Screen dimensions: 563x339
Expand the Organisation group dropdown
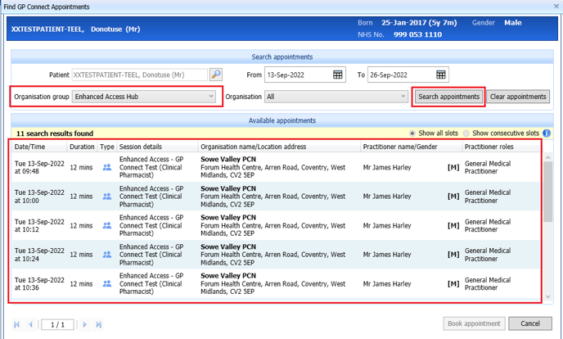point(211,97)
